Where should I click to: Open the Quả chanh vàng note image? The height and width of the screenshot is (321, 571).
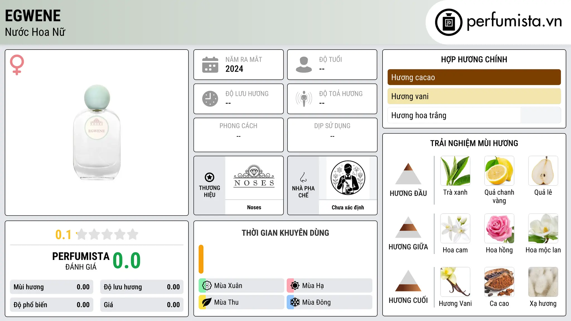pos(499,171)
